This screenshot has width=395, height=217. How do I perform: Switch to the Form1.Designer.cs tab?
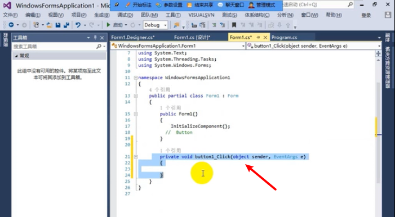[133, 37]
